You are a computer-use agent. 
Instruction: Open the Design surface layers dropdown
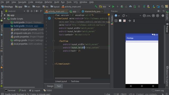pos(117,16)
